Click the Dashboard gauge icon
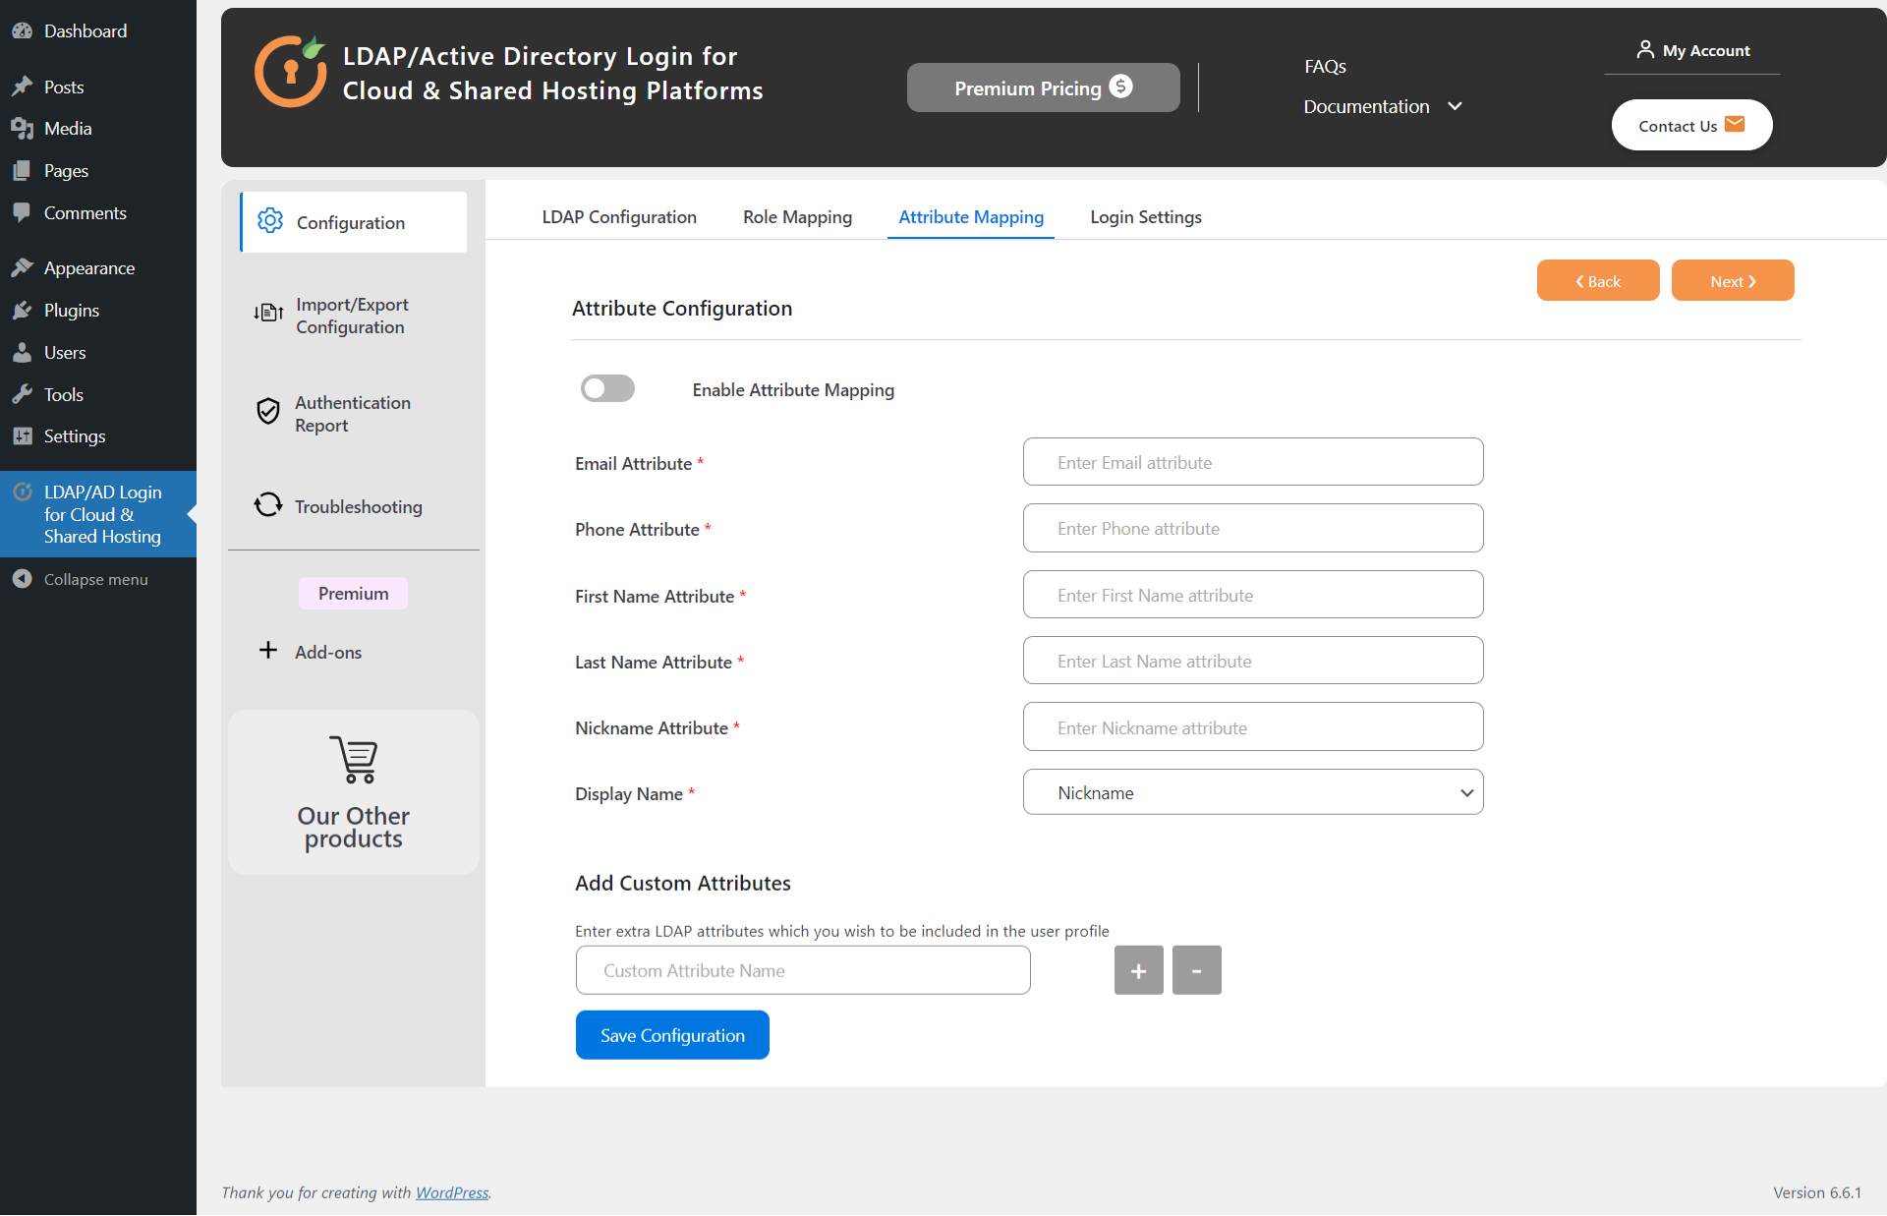1887x1216 pixels. point(22,30)
